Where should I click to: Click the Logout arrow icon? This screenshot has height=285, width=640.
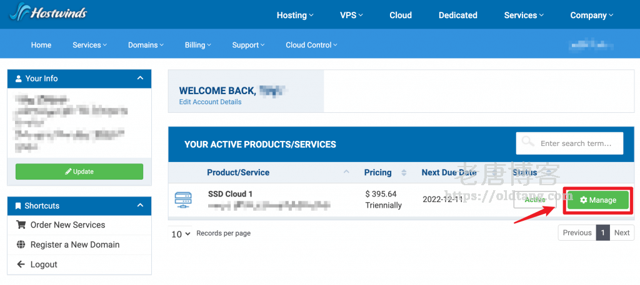[x=21, y=264]
